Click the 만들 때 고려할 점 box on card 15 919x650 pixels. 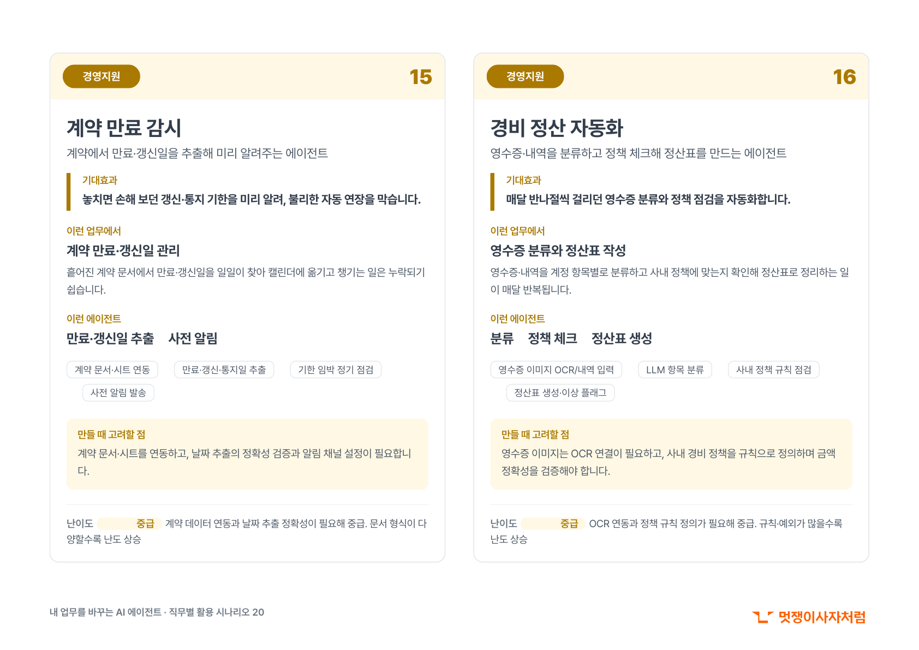pyautogui.click(x=247, y=454)
